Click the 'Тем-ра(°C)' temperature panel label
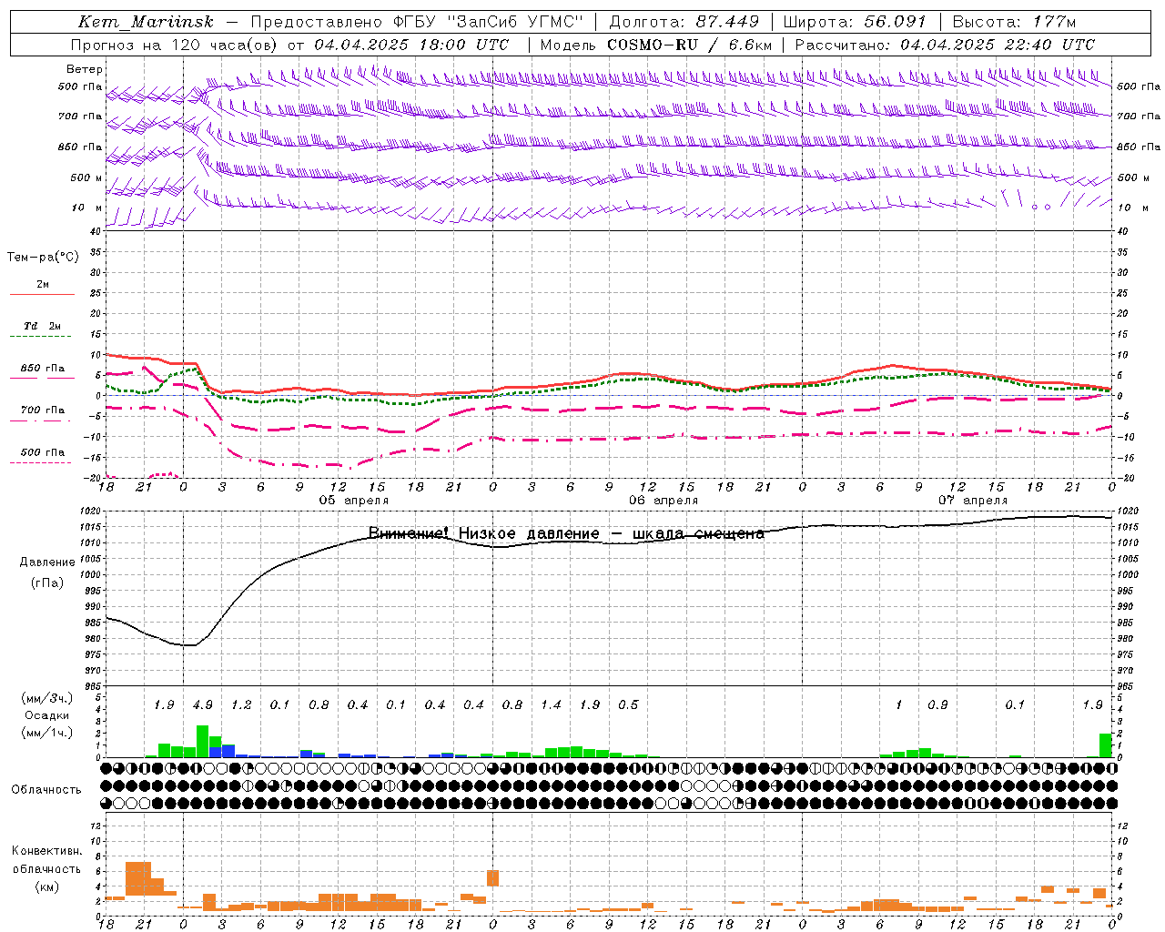Viewport: 1165px width, 932px height. click(43, 258)
